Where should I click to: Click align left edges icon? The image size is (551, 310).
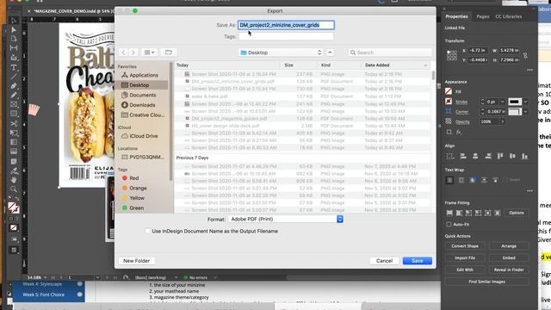coord(463,156)
